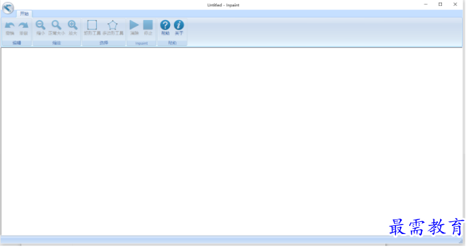Open About via the info icon
The width and height of the screenshot is (470, 248).
click(x=179, y=25)
